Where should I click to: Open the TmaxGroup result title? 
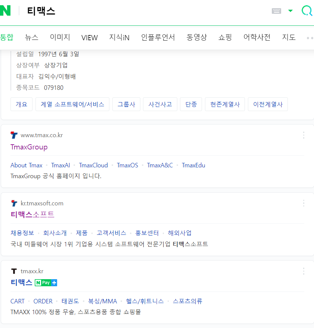click(29, 147)
